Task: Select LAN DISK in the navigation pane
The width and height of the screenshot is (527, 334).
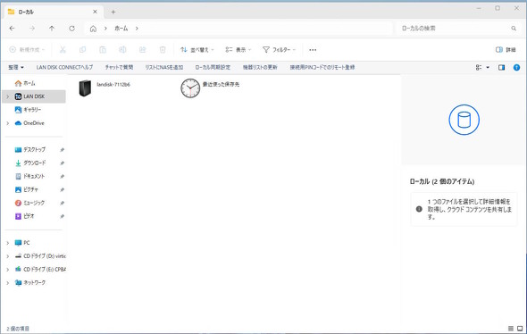Action: point(34,96)
